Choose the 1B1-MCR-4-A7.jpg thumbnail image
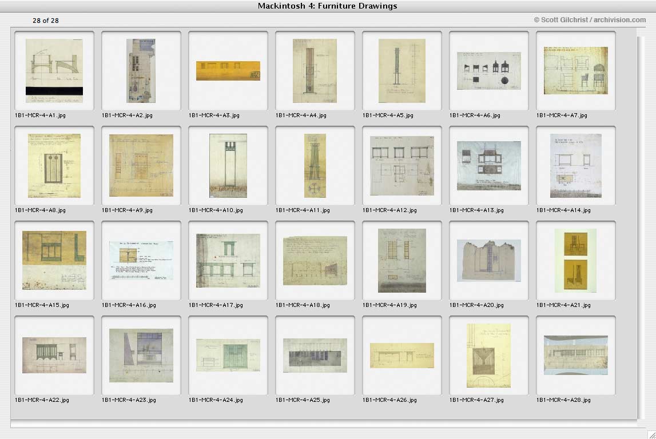Image resolution: width=656 pixels, height=439 pixels. pos(576,71)
